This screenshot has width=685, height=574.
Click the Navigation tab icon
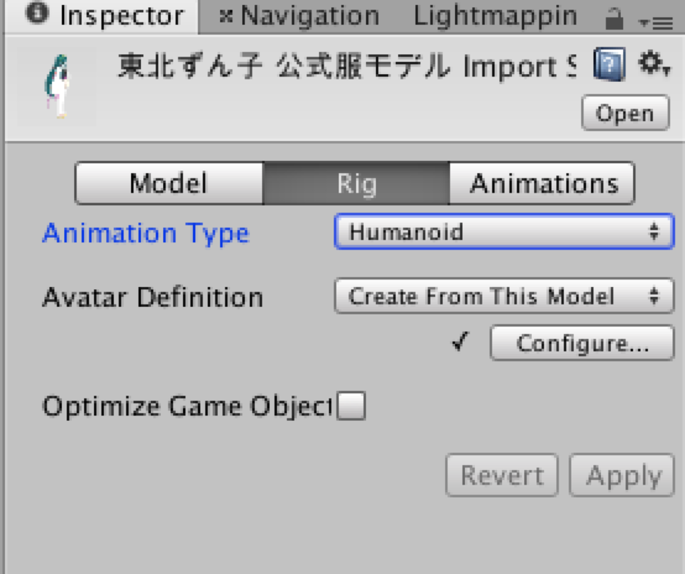click(226, 16)
